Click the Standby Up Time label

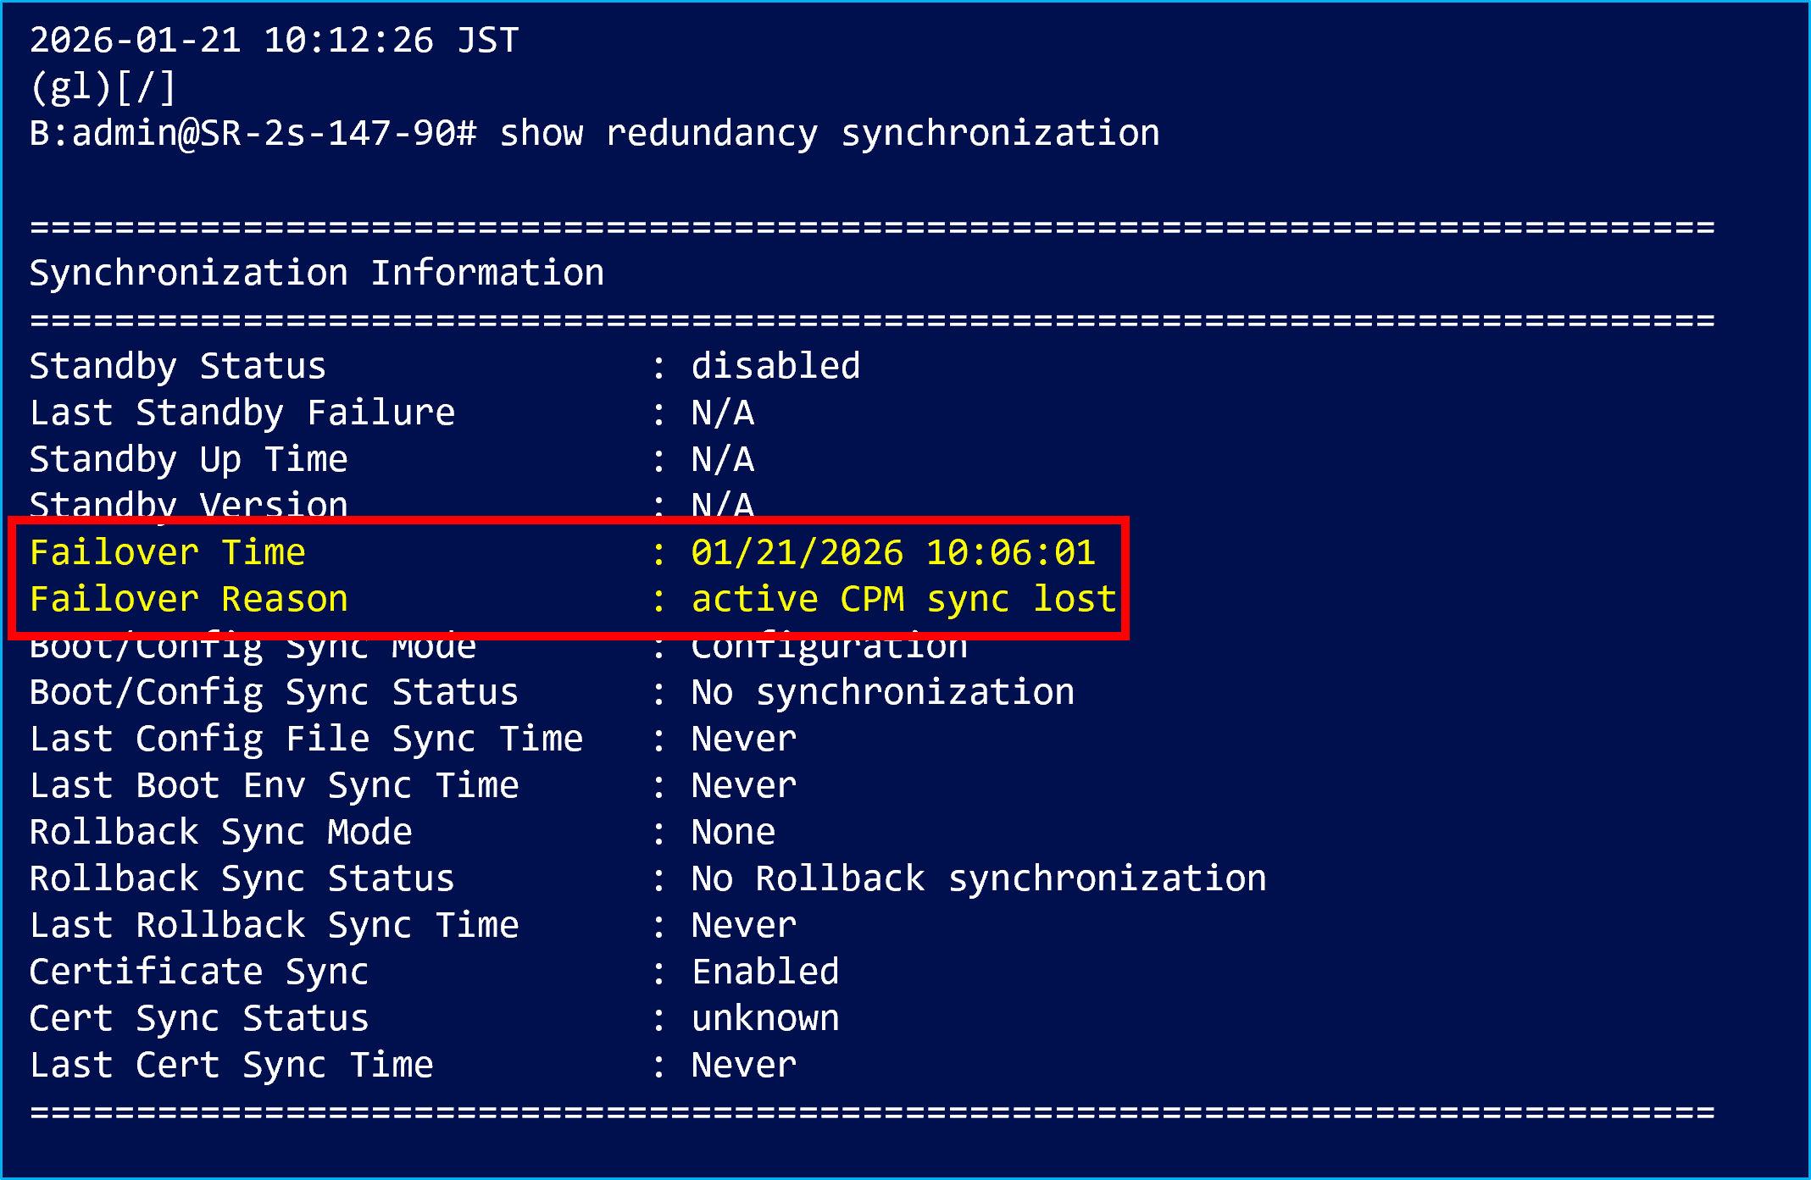click(188, 460)
